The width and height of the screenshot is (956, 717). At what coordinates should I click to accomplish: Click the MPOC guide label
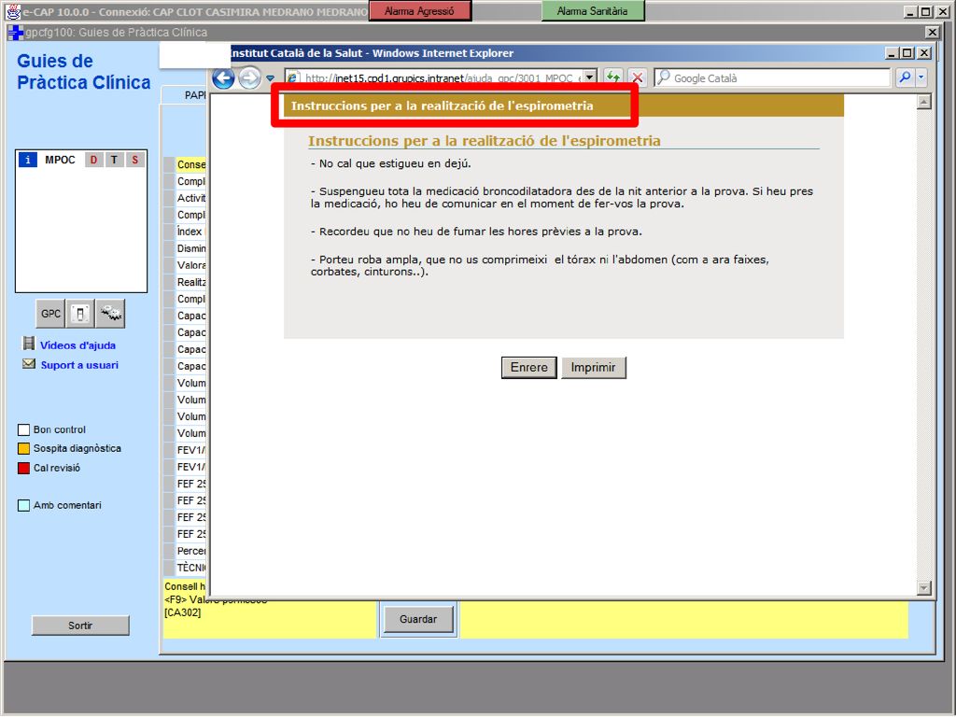(x=60, y=160)
